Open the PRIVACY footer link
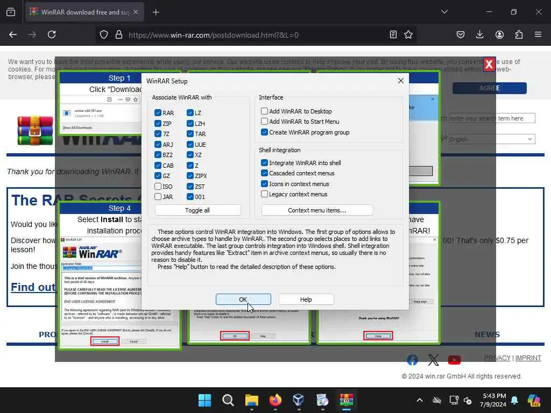The image size is (551, 413). [x=497, y=358]
